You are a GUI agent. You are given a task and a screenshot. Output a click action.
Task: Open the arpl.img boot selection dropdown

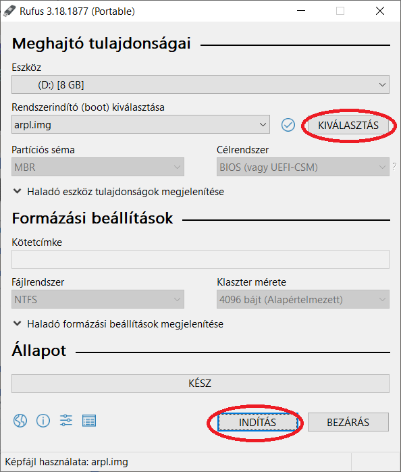pos(140,124)
